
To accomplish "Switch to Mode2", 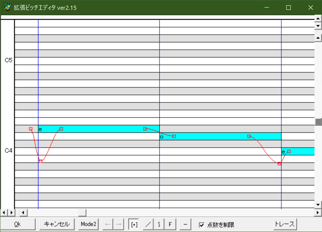I will pyautogui.click(x=88, y=224).
